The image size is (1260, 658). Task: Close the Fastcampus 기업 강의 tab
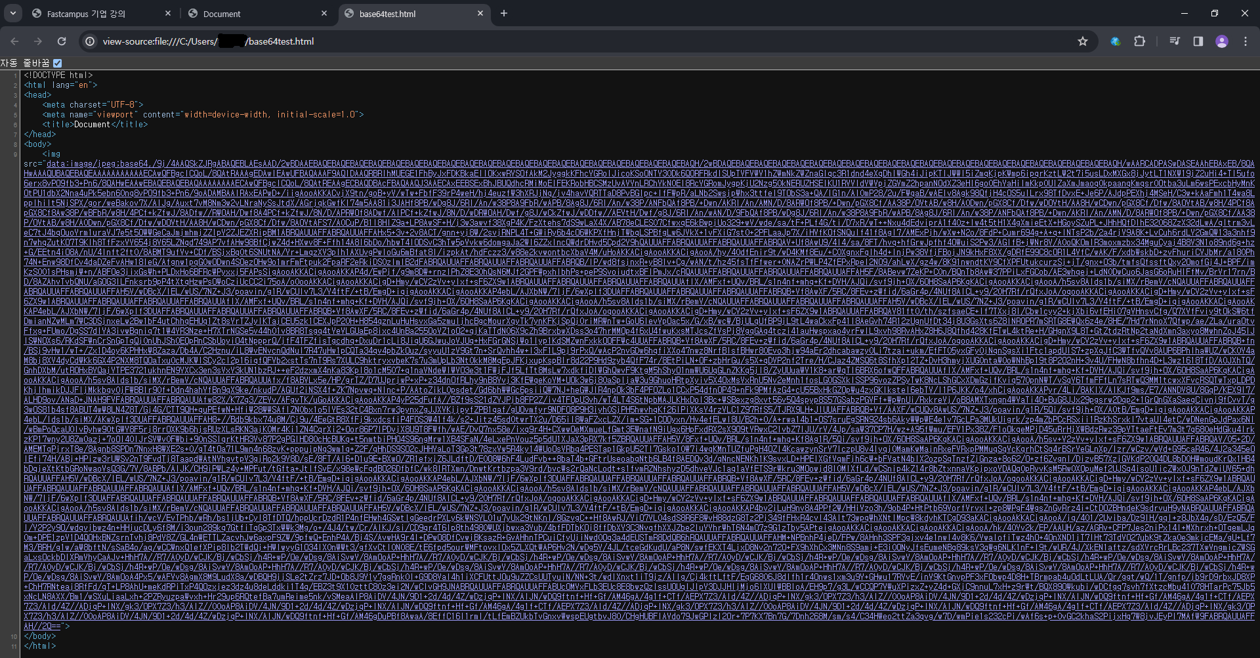tap(168, 13)
